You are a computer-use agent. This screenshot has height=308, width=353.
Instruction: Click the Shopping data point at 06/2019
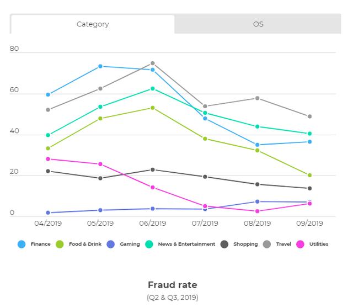[153, 169]
